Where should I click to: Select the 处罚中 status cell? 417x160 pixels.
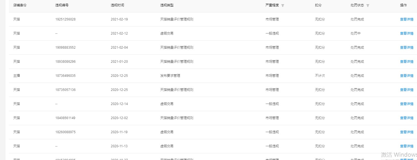pos(356,33)
